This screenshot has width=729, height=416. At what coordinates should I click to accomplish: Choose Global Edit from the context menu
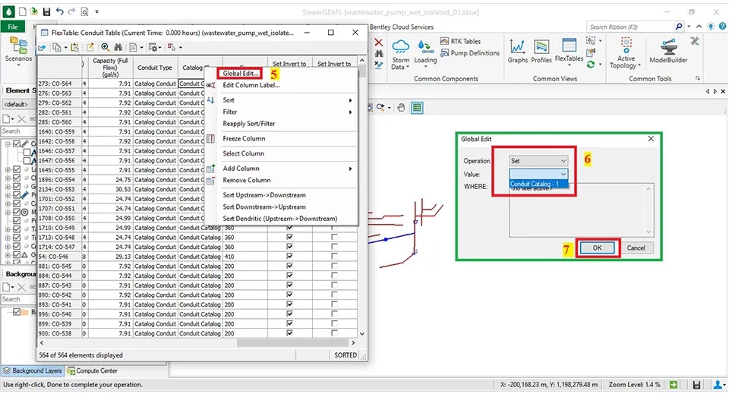(x=241, y=74)
